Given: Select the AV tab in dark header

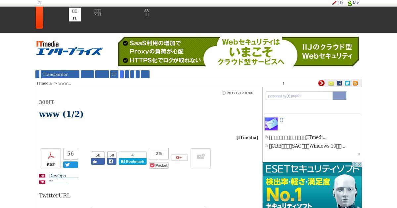Looking at the screenshot, I should click(147, 13).
